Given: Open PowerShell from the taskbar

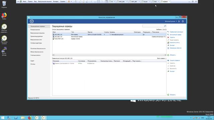Looking at the screenshot, I should [16, 118].
